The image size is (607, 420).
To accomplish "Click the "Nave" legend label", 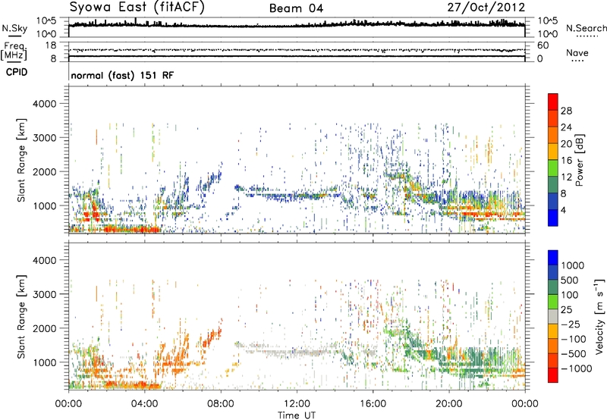I will (x=577, y=52).
